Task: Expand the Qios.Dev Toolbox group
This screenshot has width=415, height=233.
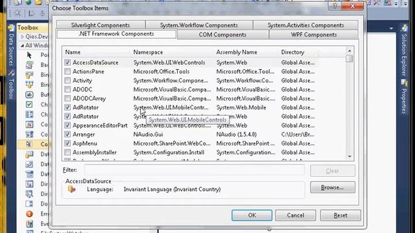Action: 22,36
